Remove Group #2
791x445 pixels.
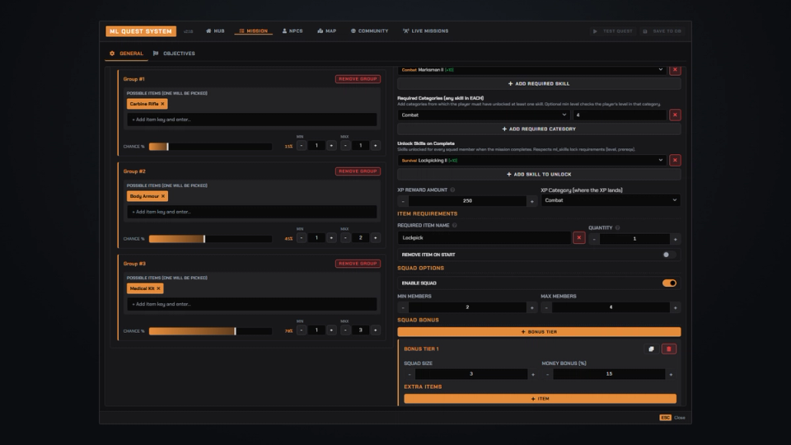358,171
